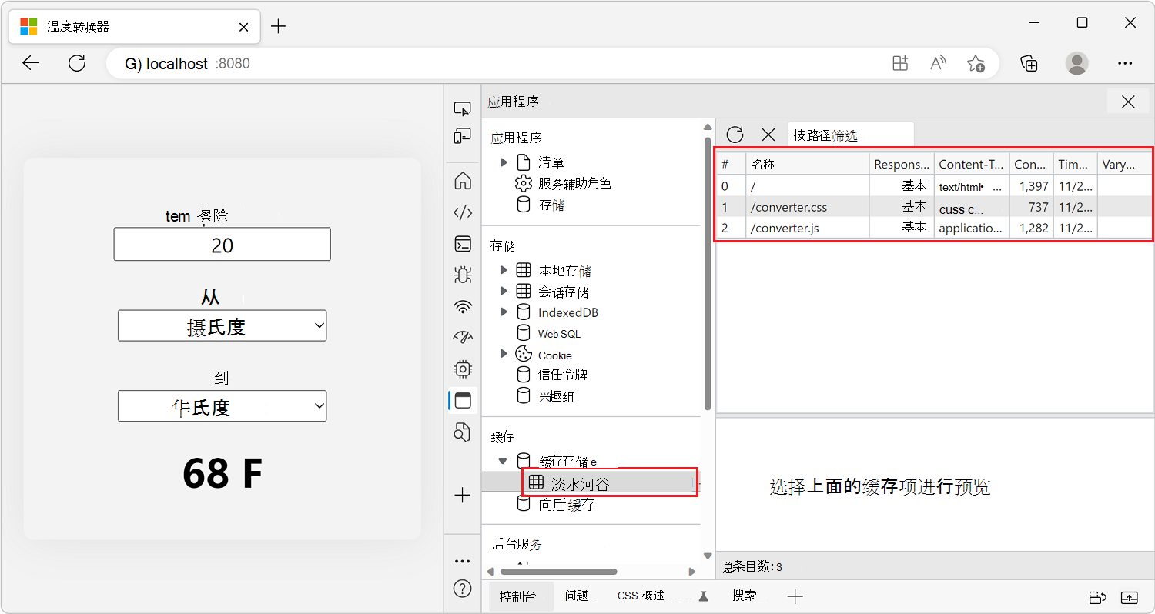Open Customize DevTools three dots icon
The width and height of the screenshot is (1155, 614).
pyautogui.click(x=463, y=561)
